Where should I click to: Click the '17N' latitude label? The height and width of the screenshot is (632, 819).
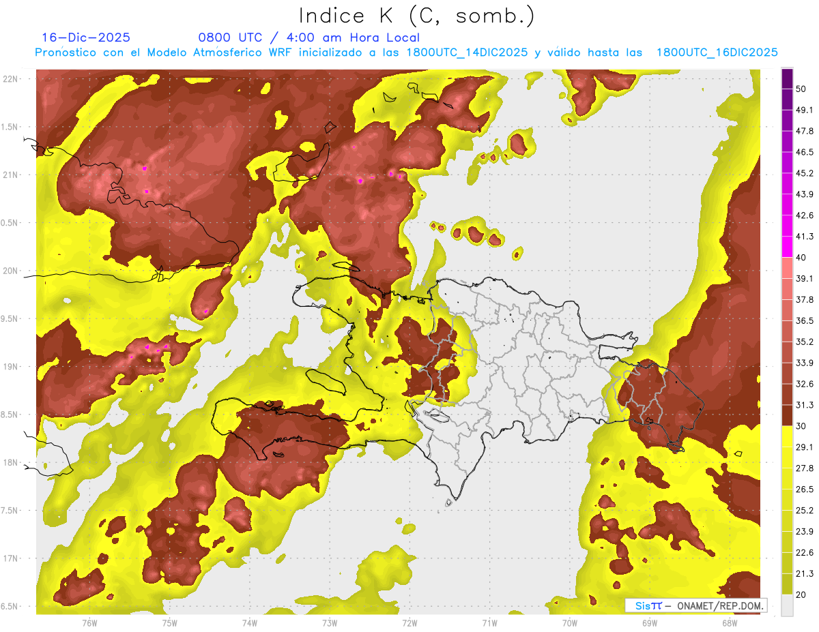12,558
